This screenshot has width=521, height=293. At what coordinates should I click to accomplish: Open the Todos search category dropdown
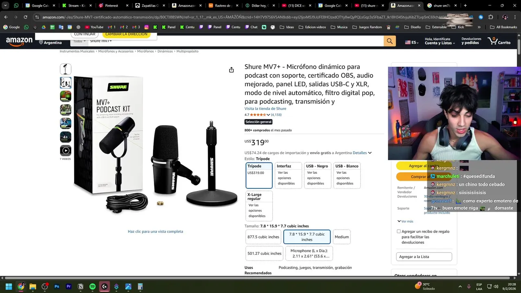coord(79,41)
